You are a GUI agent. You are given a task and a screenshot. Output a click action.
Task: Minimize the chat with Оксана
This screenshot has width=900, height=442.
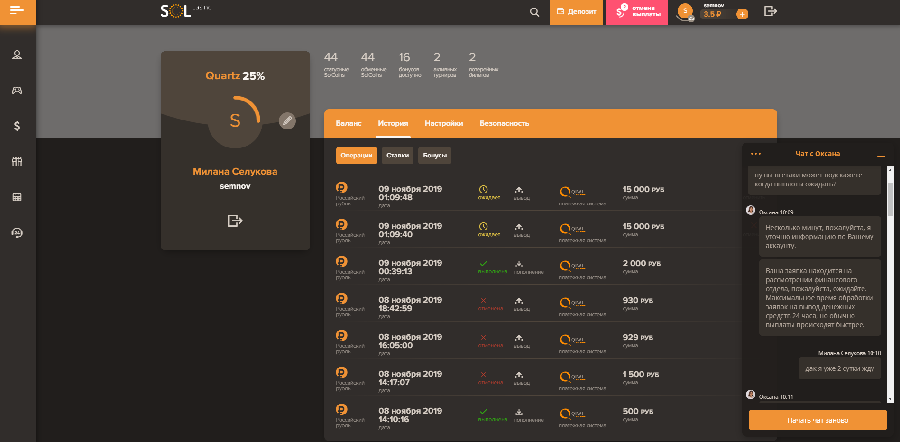(881, 155)
